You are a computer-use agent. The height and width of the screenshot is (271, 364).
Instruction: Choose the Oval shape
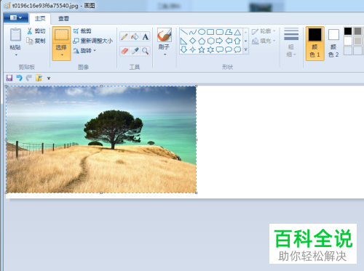[202, 32]
